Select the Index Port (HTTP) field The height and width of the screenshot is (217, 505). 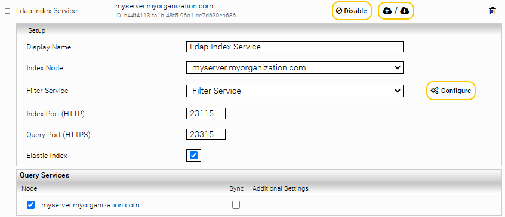pyautogui.click(x=206, y=114)
